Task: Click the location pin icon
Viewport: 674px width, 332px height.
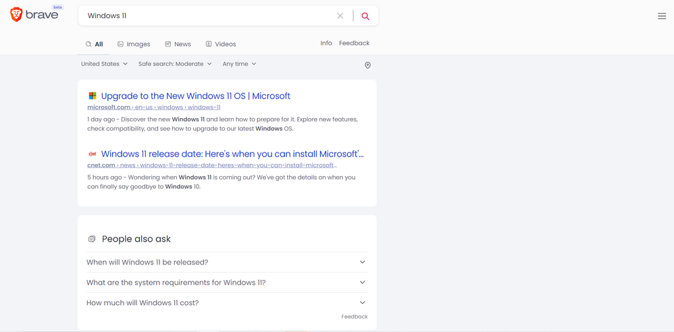Action: (x=367, y=65)
